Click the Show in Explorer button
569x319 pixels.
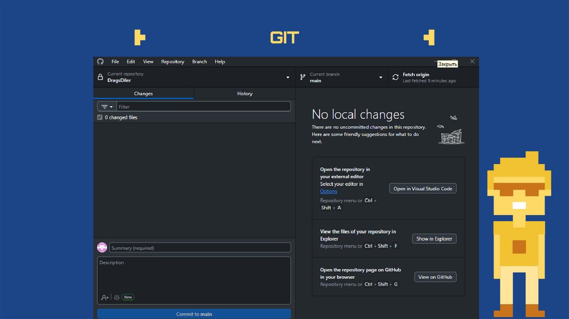tap(434, 238)
